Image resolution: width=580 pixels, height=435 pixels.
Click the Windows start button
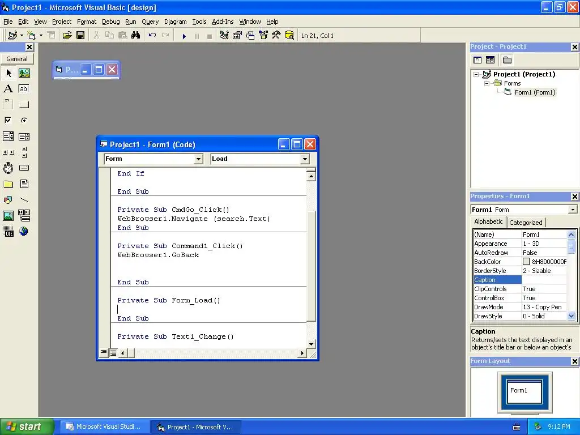27,427
